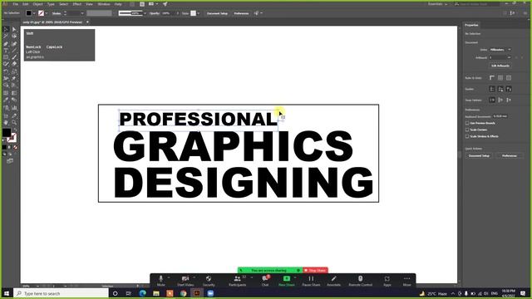Screen dimensions: 532x299
Task: Select the Line Segment tool
Action: pos(14,50)
